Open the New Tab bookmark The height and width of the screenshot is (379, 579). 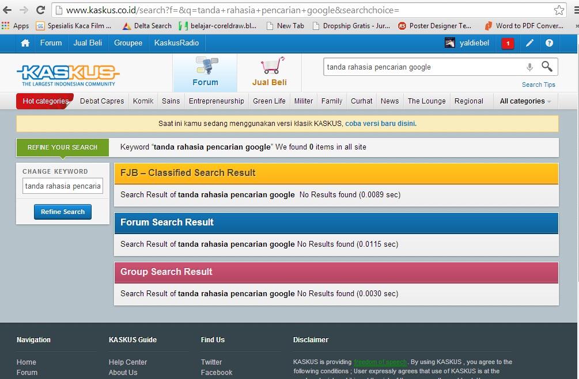click(x=285, y=26)
